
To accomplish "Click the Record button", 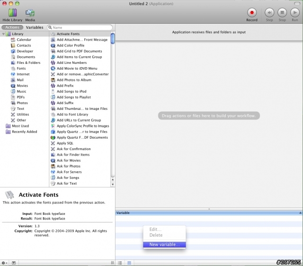I will click(x=252, y=13).
